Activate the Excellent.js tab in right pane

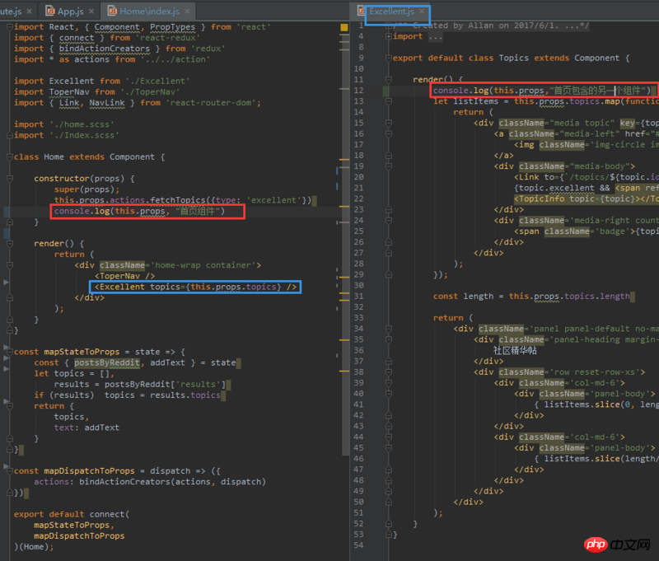392,12
